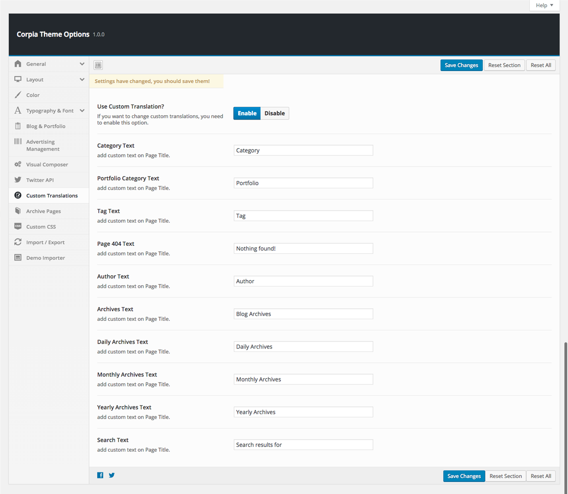The width and height of the screenshot is (568, 494).
Task: Expand the General section chevron
Action: point(82,64)
